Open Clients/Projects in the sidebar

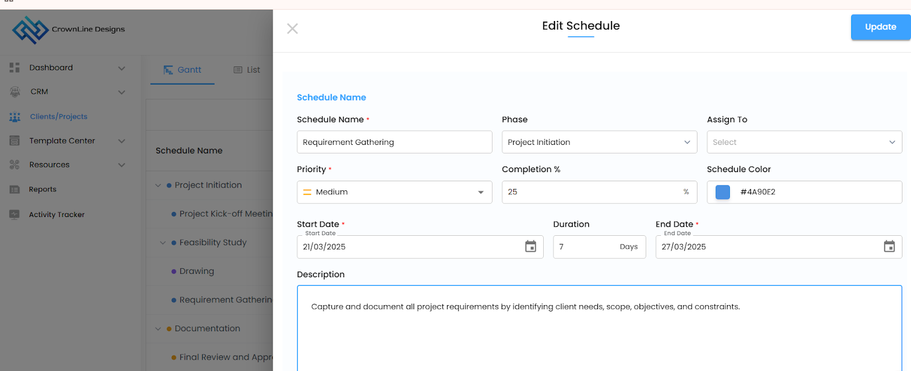coord(59,116)
